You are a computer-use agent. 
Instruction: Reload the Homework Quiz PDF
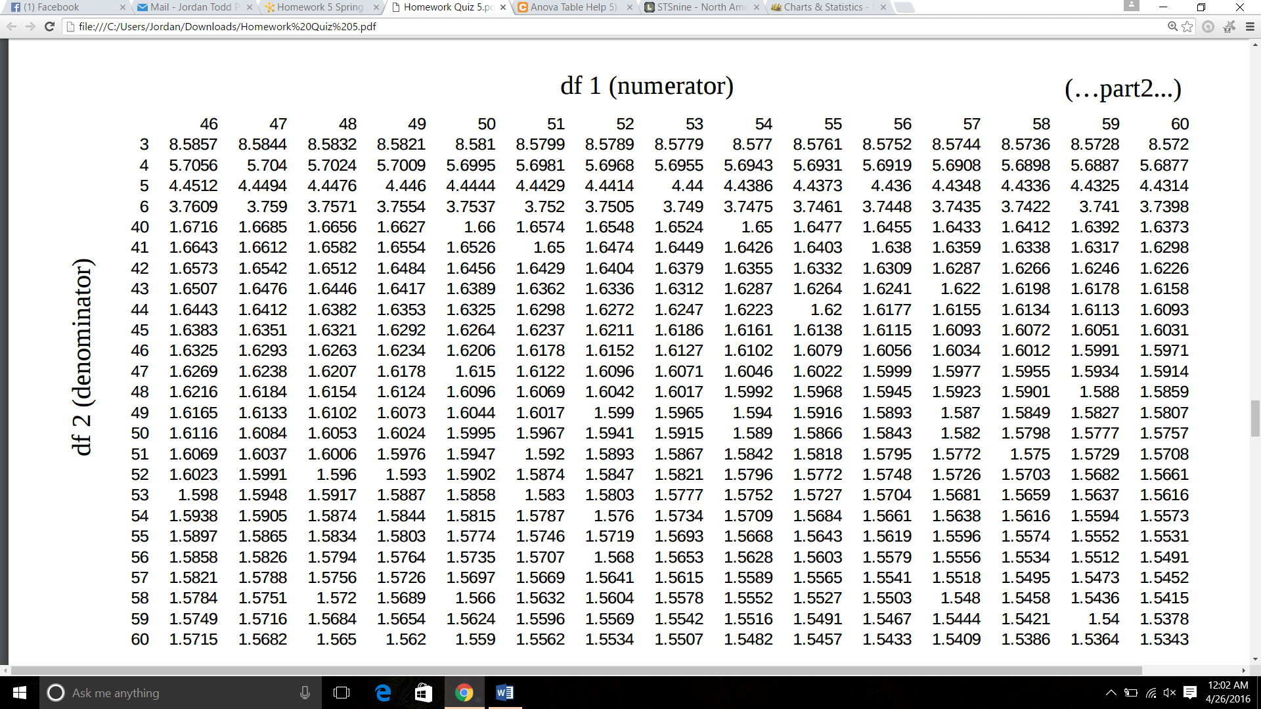(49, 27)
